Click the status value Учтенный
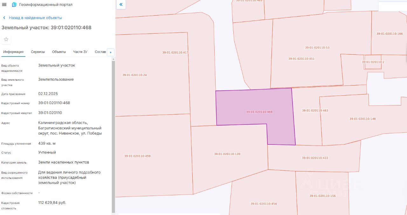 click(47, 152)
